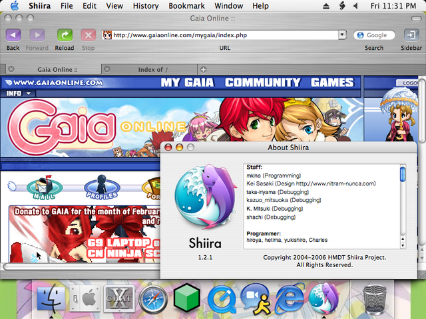Open the File menu
Screen dimensions: 426x319
click(x=67, y=6)
